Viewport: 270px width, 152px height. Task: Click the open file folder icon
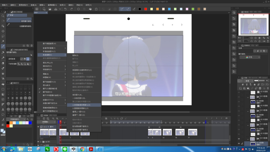[x=50, y=9]
